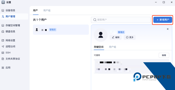Click 编辑 button with pencil icon
This screenshot has height=90, width=175.
pos(115,37)
